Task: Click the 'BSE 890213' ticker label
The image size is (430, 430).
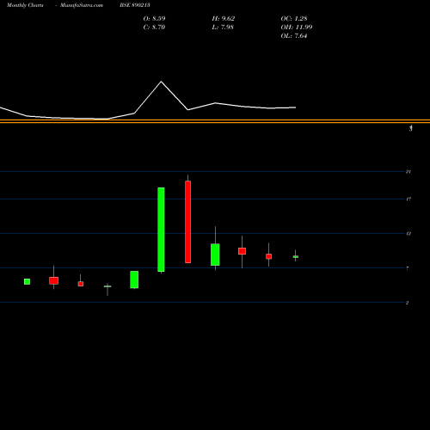Action: pos(135,5)
